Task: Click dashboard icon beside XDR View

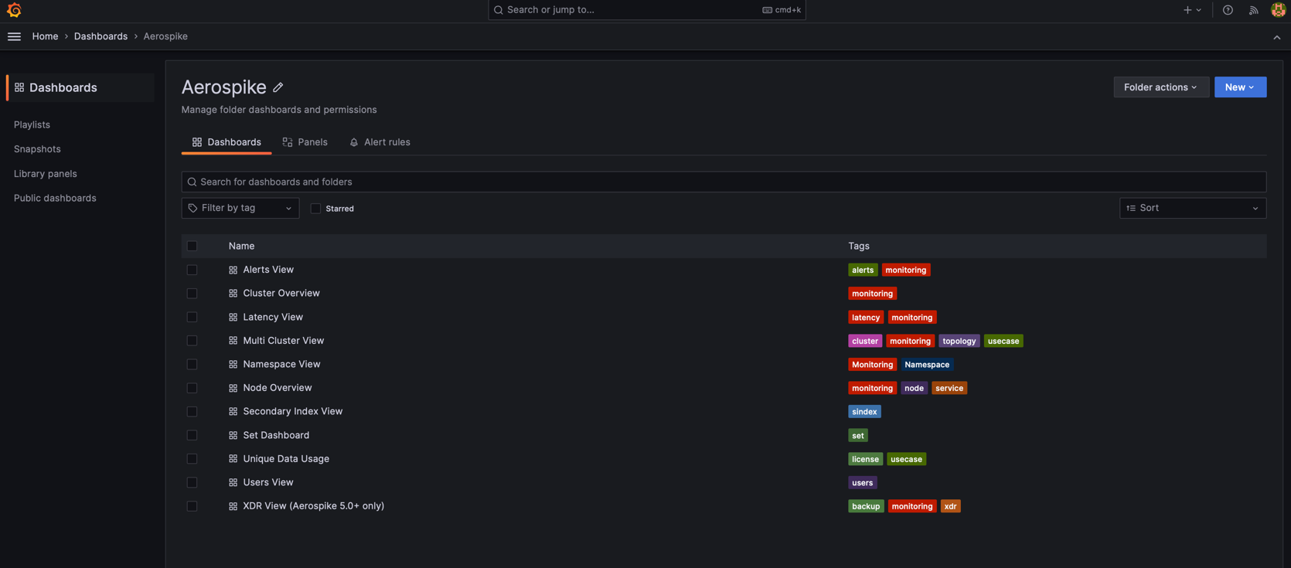Action: pos(233,506)
